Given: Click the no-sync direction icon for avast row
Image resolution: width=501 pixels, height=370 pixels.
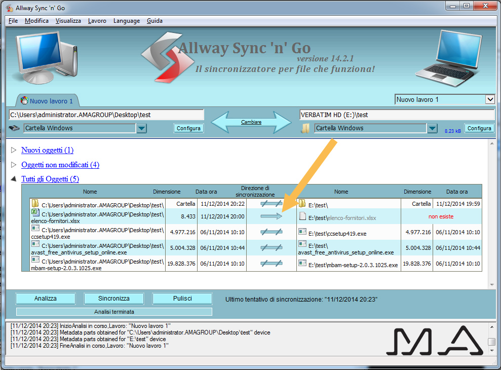Looking at the screenshot, I should tap(271, 247).
